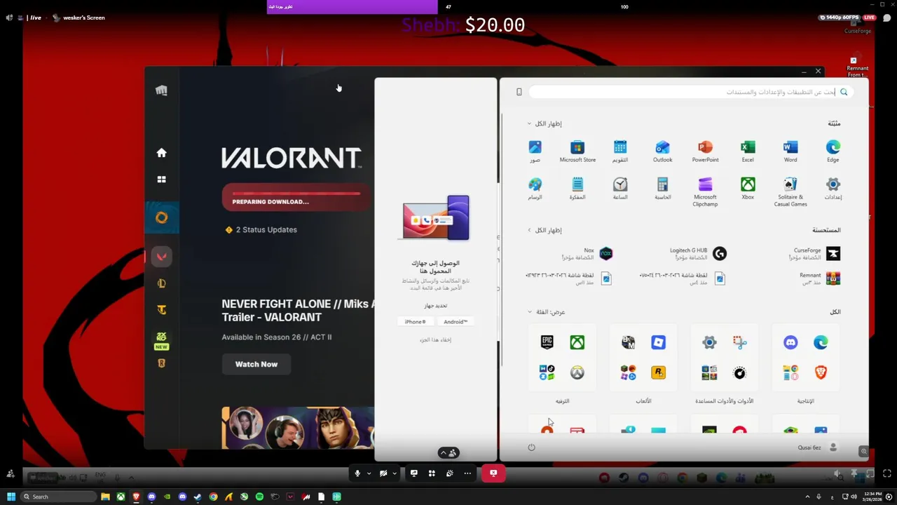The height and width of the screenshot is (505, 897).
Task: Open the Riot Client all-games grid icon
Action: pos(161,180)
